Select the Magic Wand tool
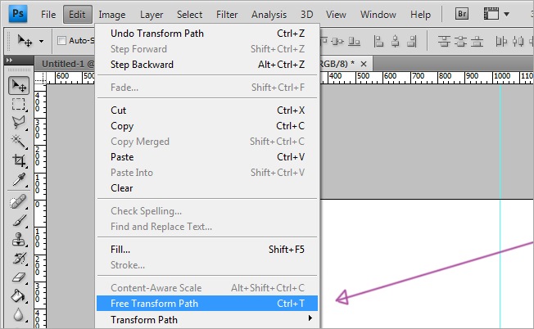Image resolution: width=534 pixels, height=329 pixels. click(18, 142)
